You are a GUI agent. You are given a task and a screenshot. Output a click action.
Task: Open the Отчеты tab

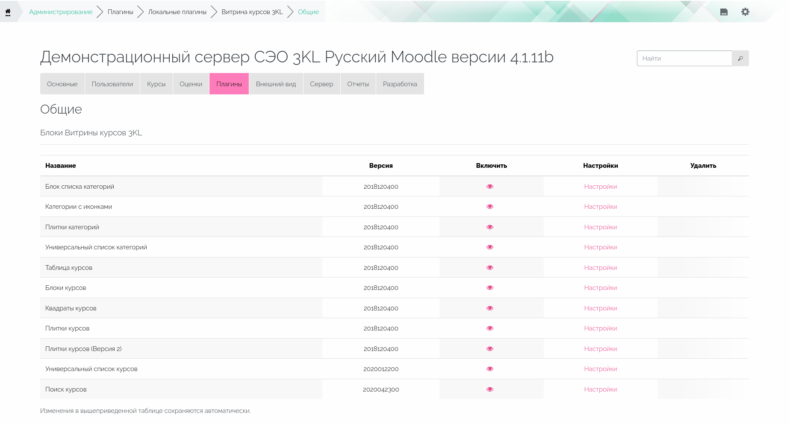pos(358,84)
